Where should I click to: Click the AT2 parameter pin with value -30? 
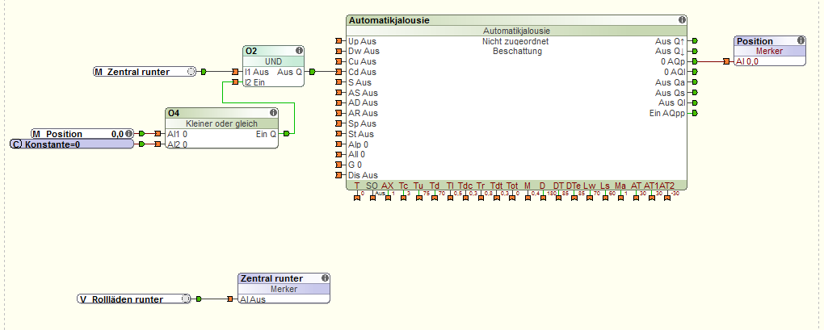click(666, 198)
